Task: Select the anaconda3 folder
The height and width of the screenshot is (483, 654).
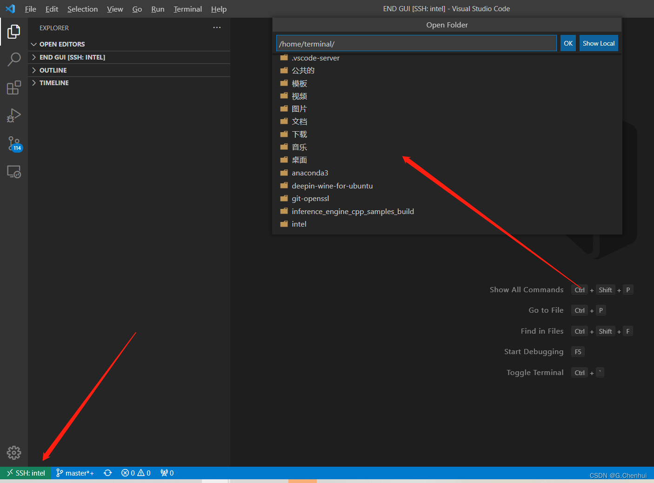Action: [x=447, y=173]
